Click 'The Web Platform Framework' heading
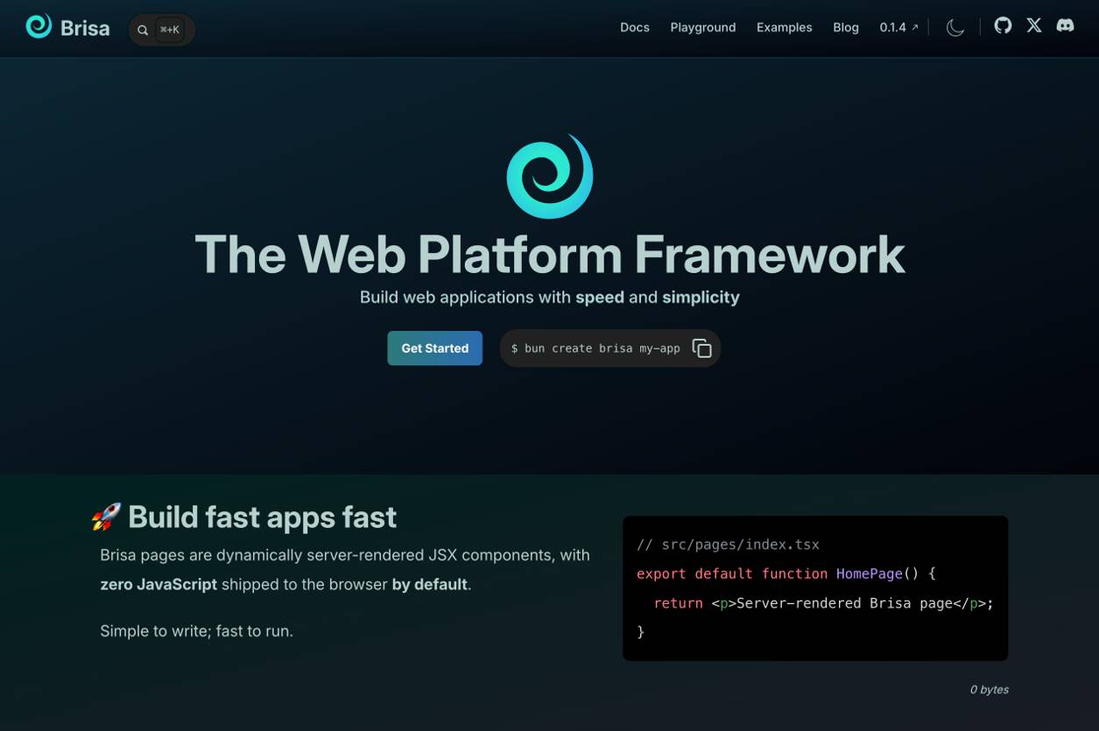Viewport: 1099px width, 731px height. pos(550,255)
